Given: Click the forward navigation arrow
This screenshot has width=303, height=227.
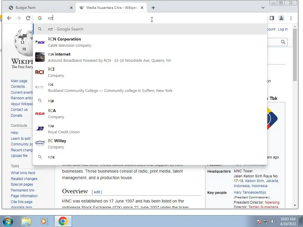Looking at the screenshot, I should click(x=19, y=18).
